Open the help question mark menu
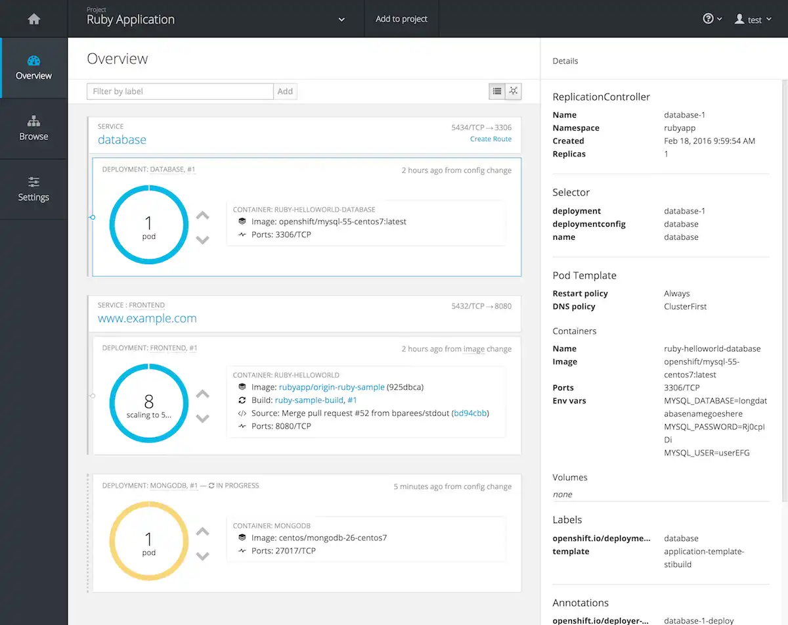 (712, 19)
